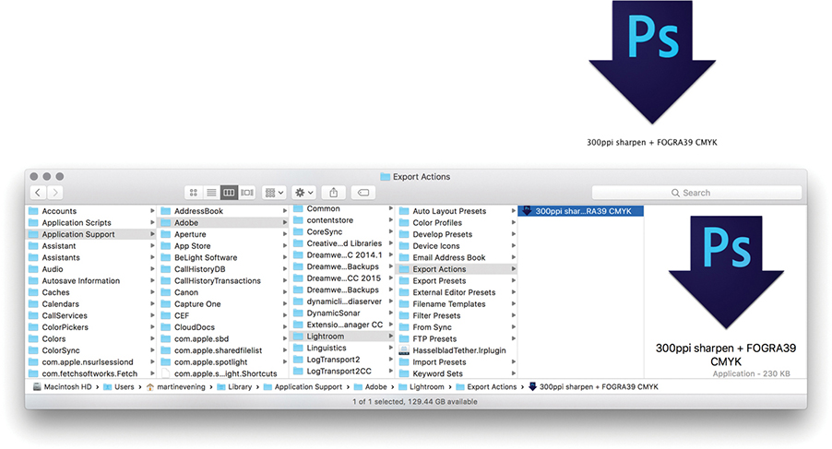Viewport: 832px width, 449px height.
Task: Select the CloudDocs folder
Action: point(223,327)
